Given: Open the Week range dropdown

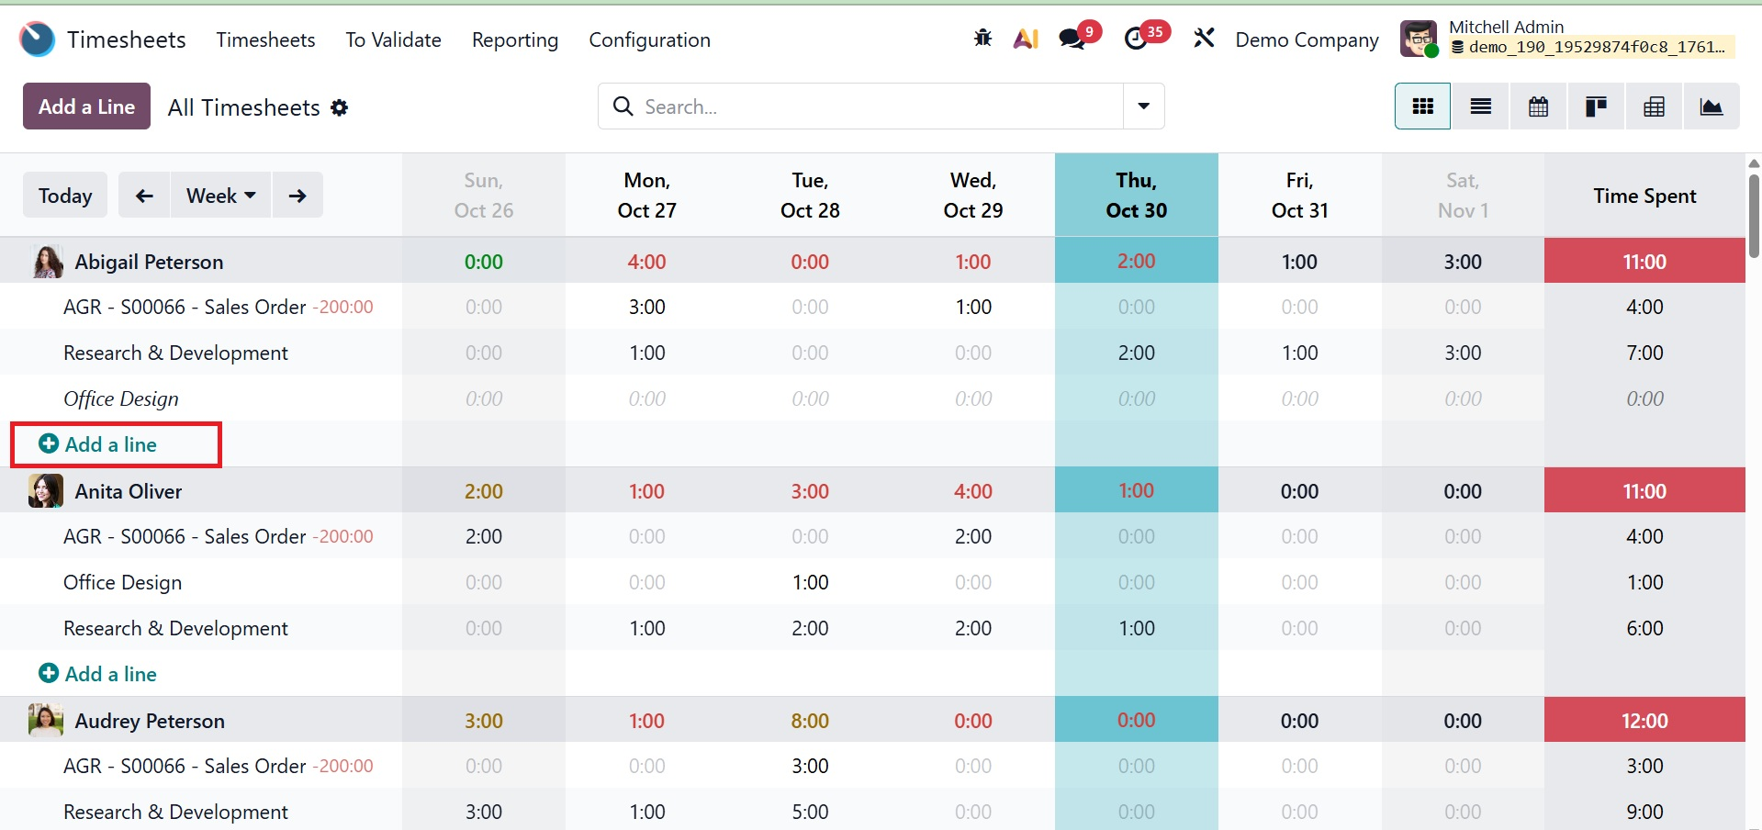Looking at the screenshot, I should coord(220,196).
